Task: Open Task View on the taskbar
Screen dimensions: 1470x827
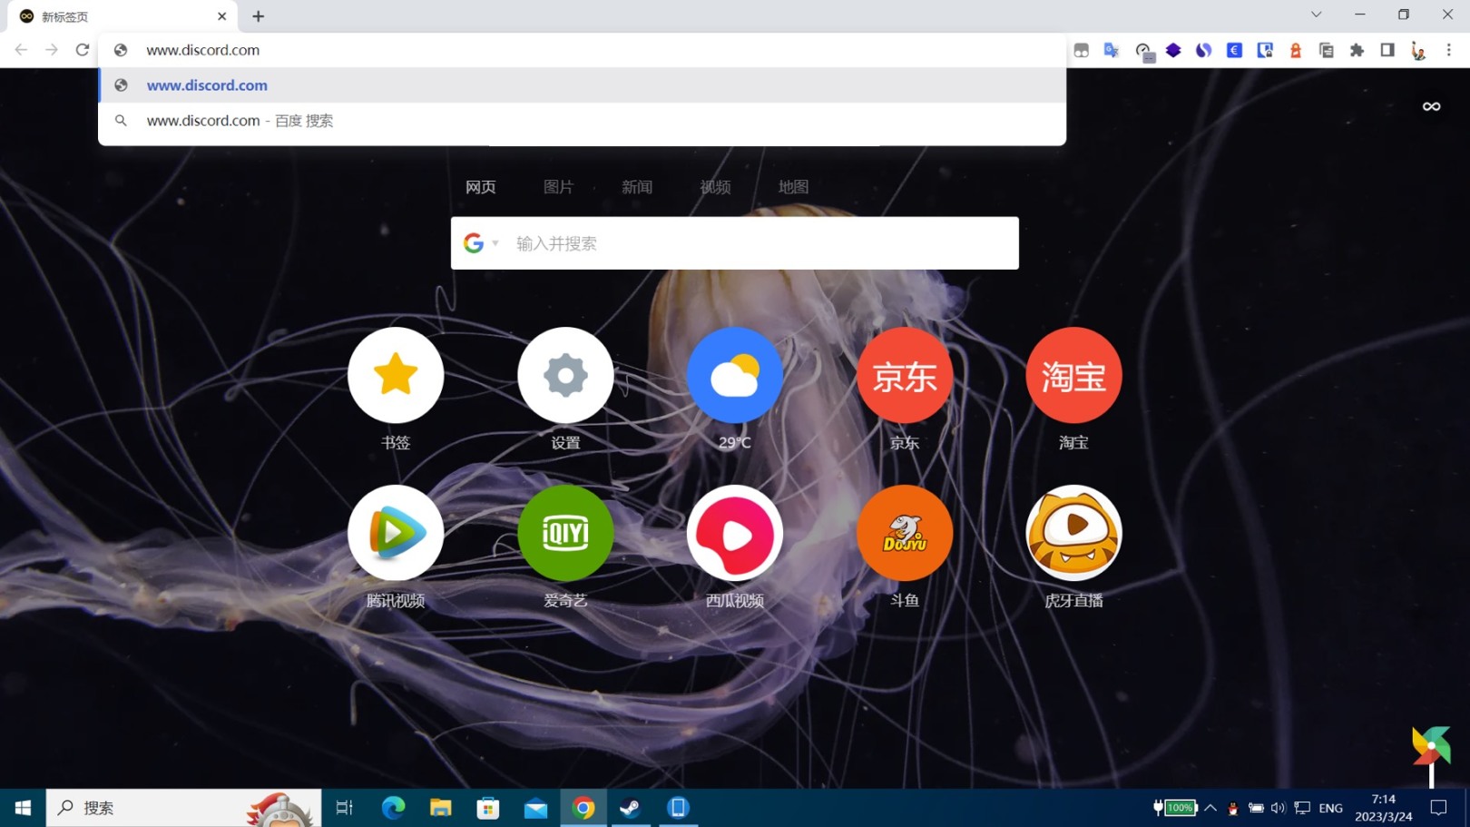Action: click(x=344, y=807)
